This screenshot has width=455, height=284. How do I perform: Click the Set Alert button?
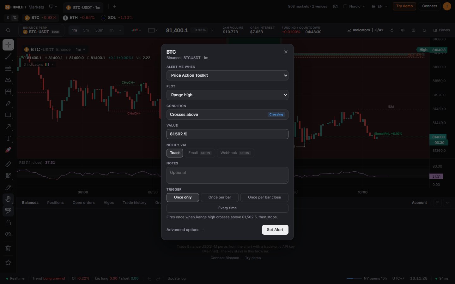click(x=275, y=230)
